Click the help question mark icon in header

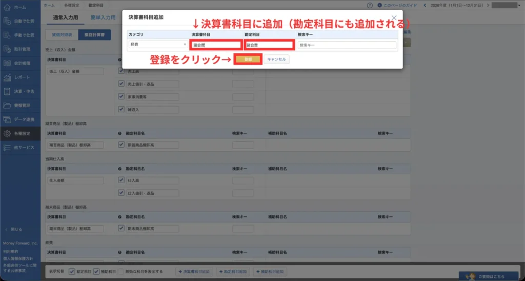tap(370, 5)
